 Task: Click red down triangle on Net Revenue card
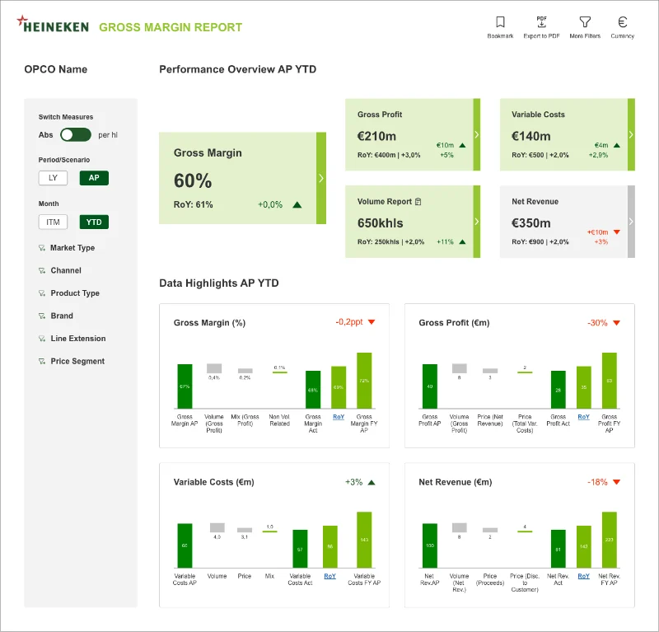coord(616,232)
